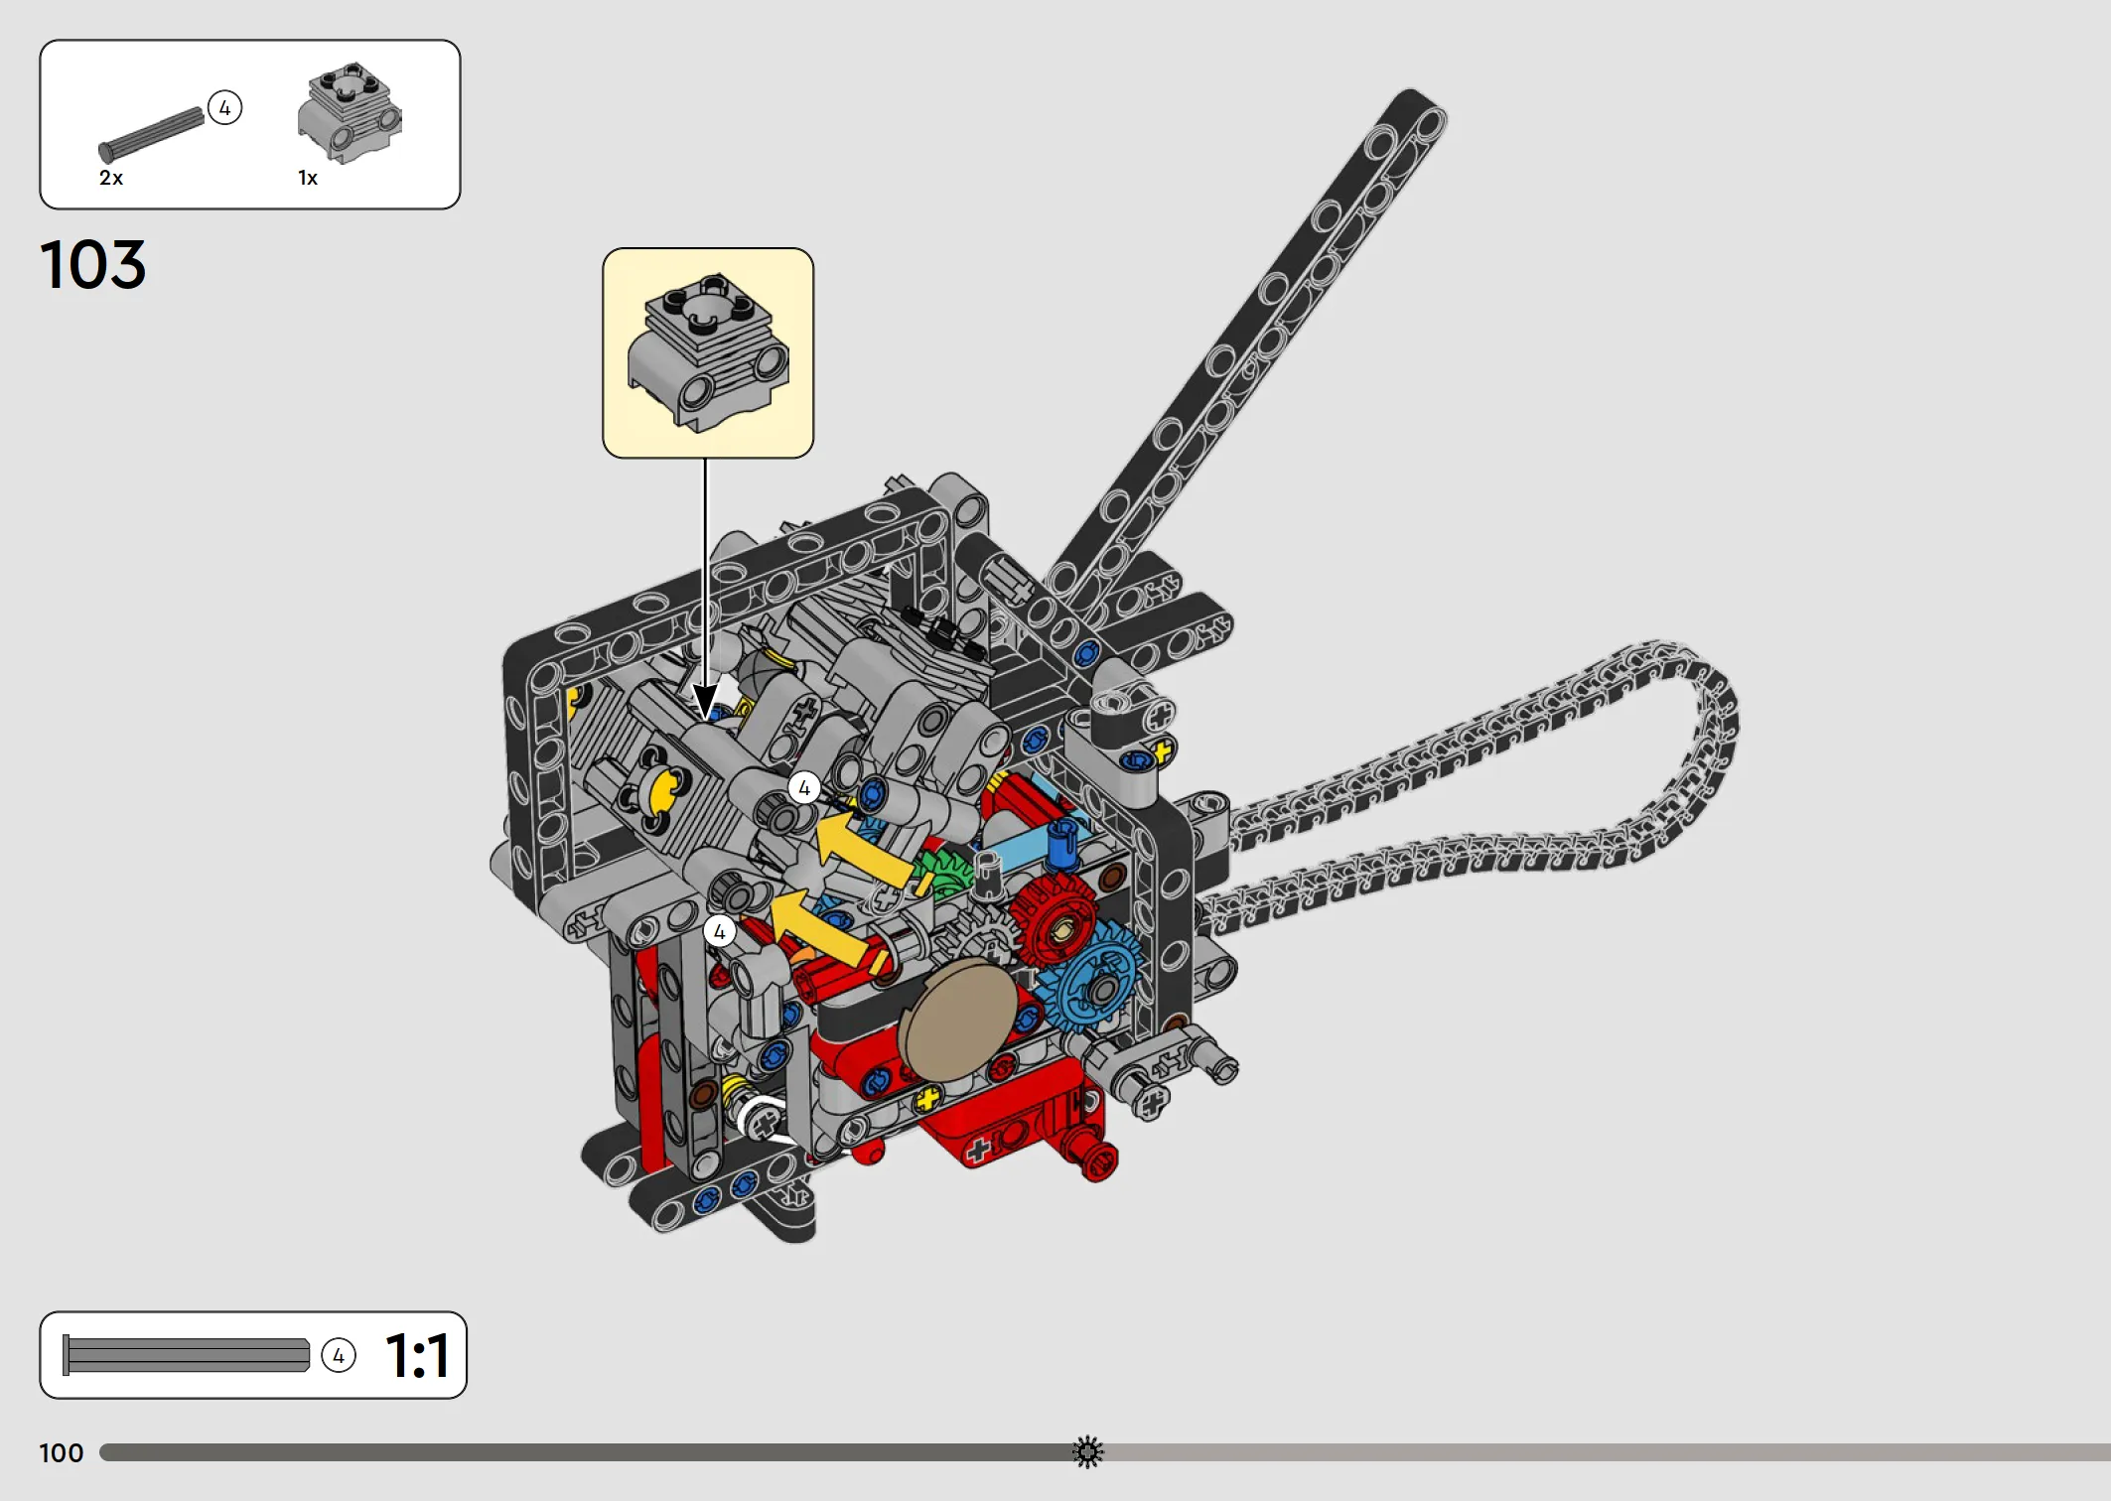Click the axle part image in the parts box
2111x1501 pixels.
tap(151, 135)
